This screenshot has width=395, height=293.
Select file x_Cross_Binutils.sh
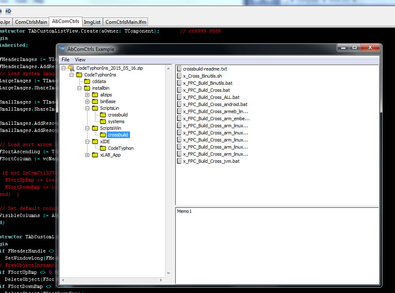click(x=202, y=76)
